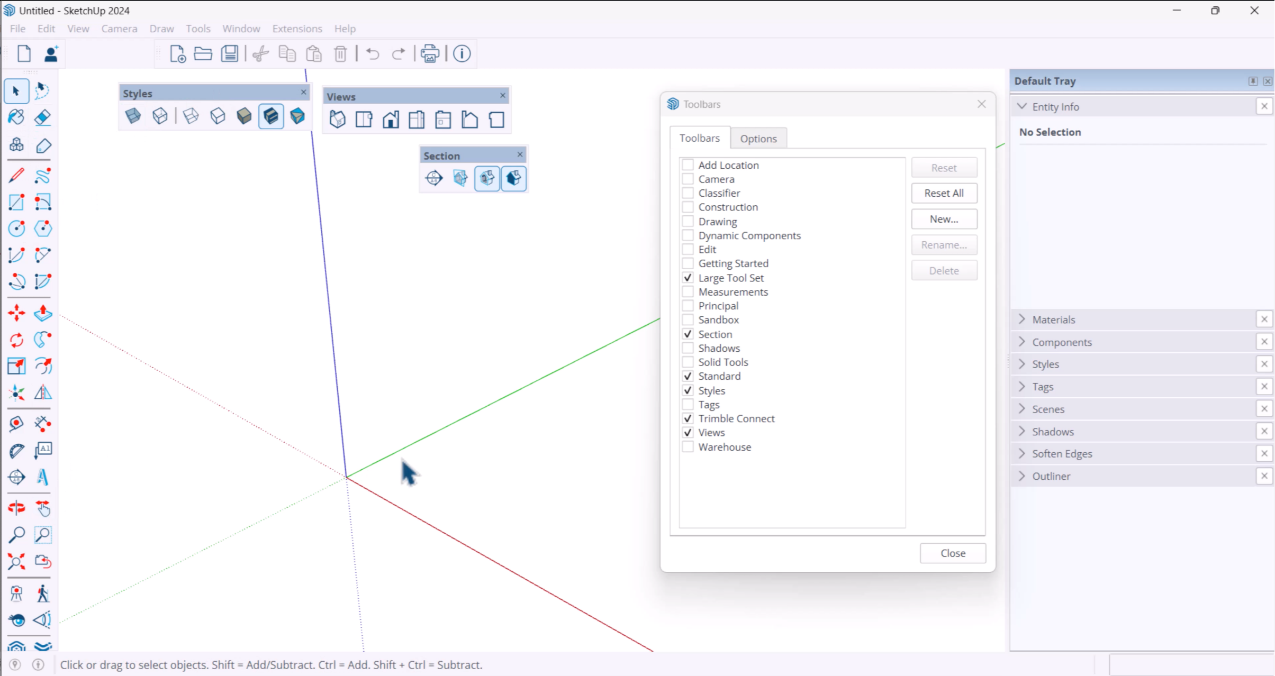Select the Pan hand tool
This screenshot has width=1275, height=676.
coord(42,509)
